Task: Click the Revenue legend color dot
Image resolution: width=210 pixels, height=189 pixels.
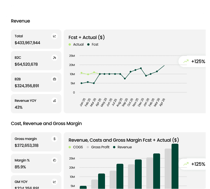Action: [114, 147]
